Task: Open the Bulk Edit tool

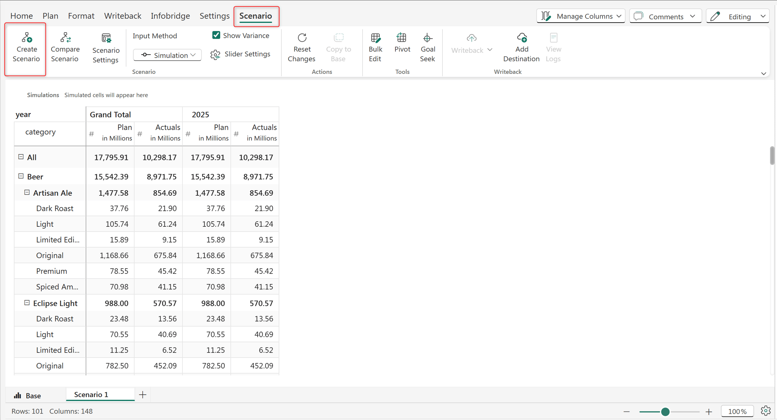Action: (x=375, y=48)
